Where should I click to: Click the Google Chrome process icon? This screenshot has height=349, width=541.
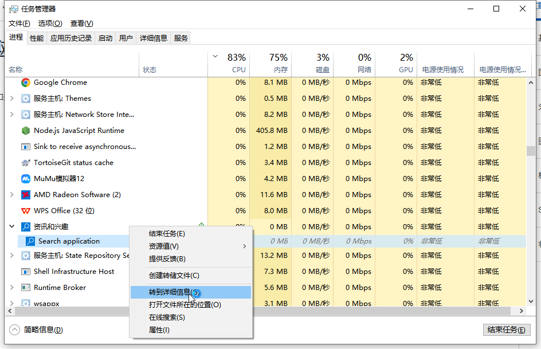click(x=26, y=83)
